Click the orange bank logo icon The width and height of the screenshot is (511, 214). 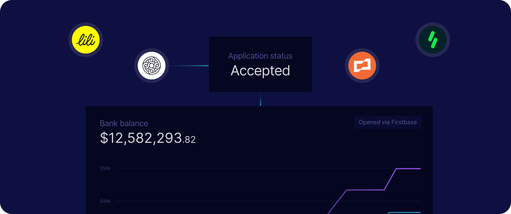[362, 66]
